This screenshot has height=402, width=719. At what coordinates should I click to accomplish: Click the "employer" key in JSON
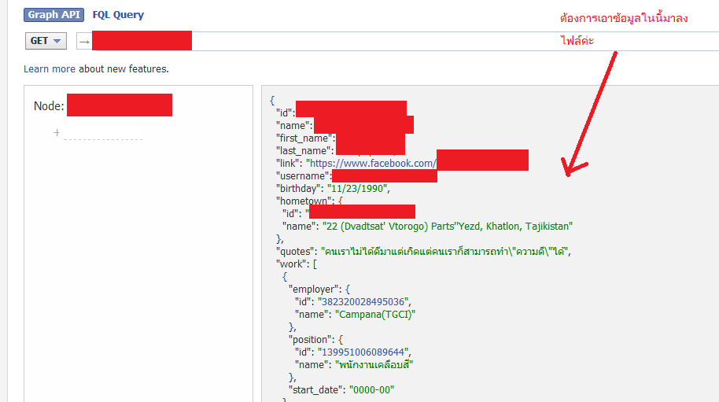tap(315, 290)
